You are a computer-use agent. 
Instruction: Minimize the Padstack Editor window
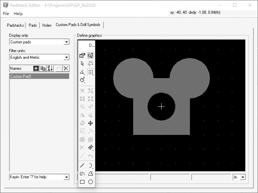(220, 5)
